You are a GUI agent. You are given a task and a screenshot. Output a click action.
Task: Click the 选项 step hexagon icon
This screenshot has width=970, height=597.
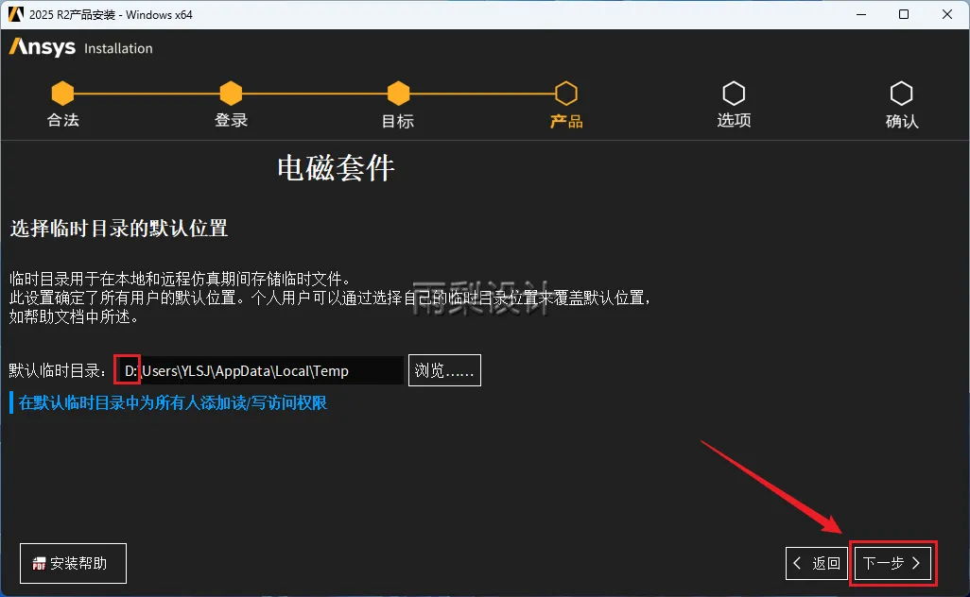click(734, 94)
